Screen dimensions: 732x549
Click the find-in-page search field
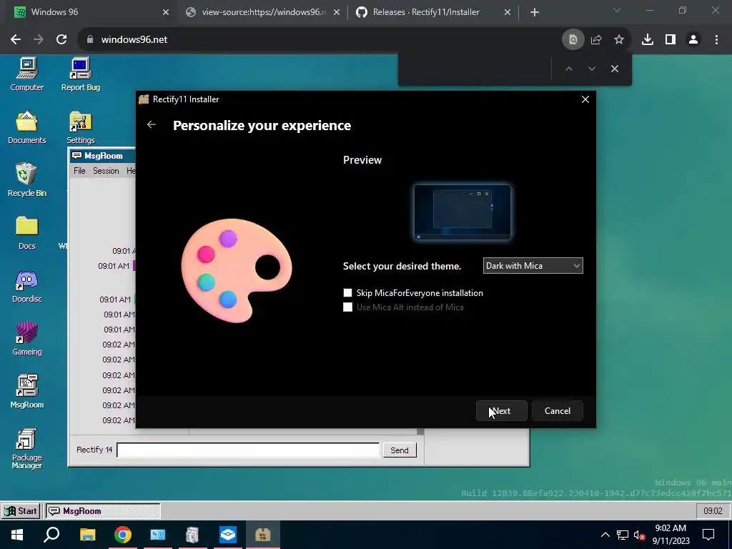pos(475,69)
